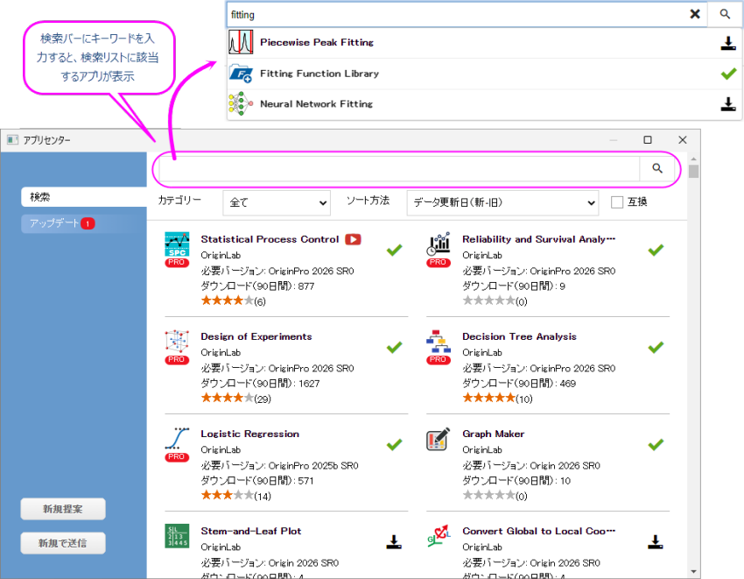Click the Decision Tree Analysis installed checkmark

656,347
